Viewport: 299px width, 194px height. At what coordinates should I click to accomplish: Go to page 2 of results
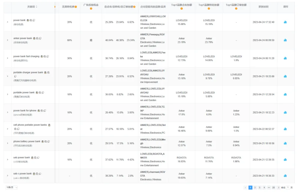coord(255,187)
